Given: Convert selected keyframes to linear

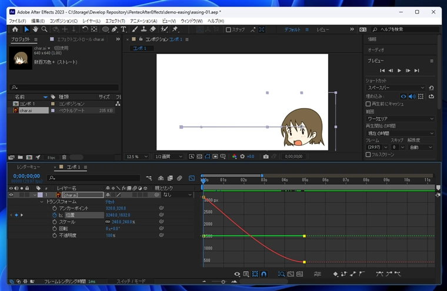Looking at the screenshot, I should point(353,274).
